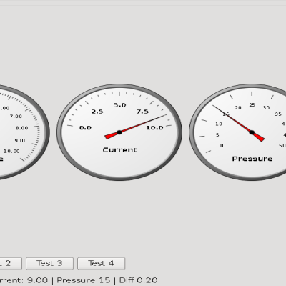Click the 'Diff 0.20' status text
This screenshot has width=286, height=286.
tap(139, 280)
